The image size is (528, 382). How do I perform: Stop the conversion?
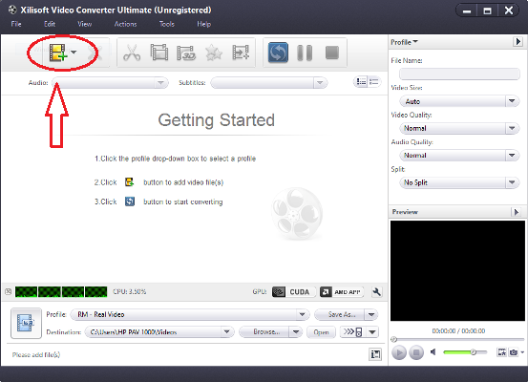click(x=332, y=53)
